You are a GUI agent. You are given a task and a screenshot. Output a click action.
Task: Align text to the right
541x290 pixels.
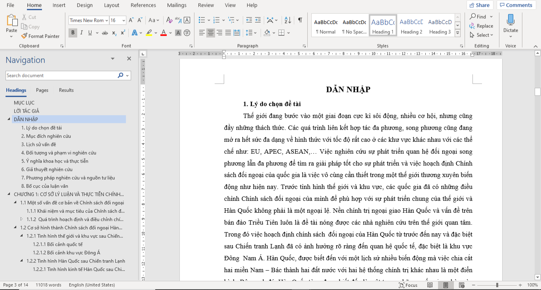219,33
